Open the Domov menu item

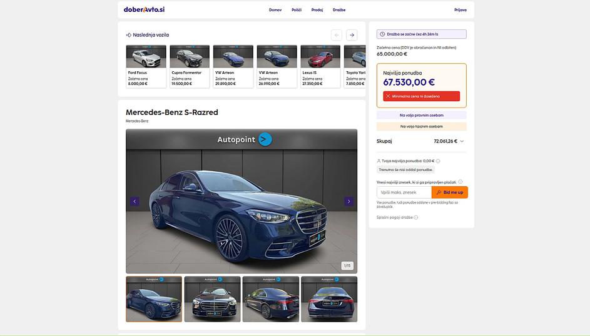(x=275, y=10)
